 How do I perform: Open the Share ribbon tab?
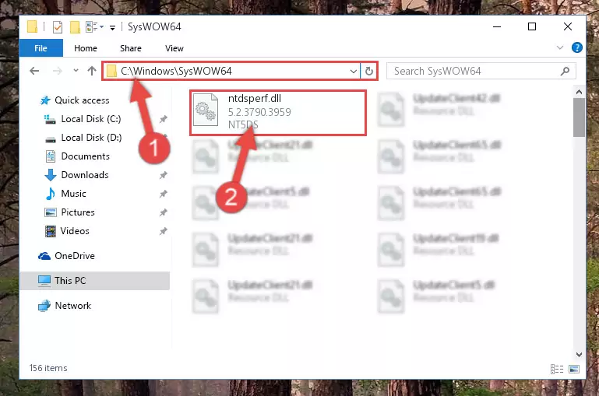tap(131, 48)
